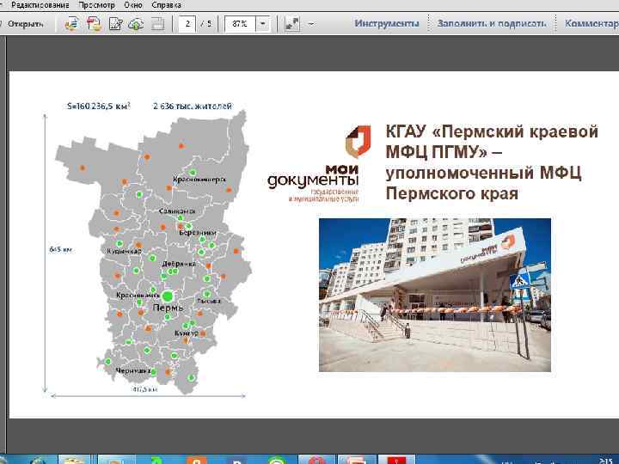Click the Красновишерск label on map
619x464 pixels.
click(199, 180)
